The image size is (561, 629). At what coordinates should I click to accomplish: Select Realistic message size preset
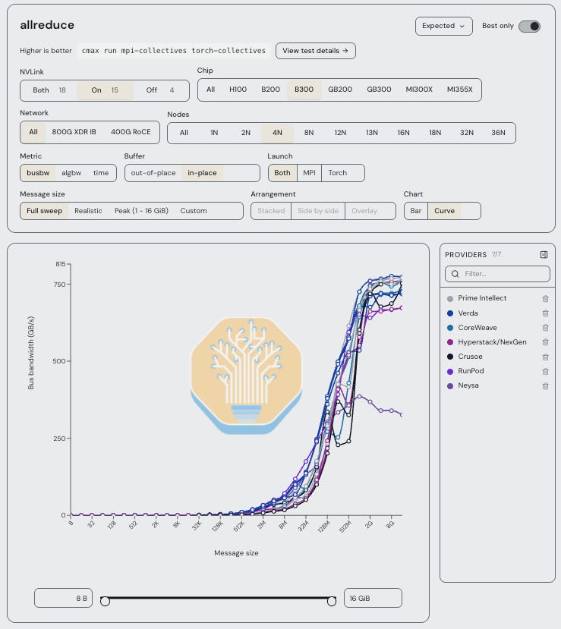pyautogui.click(x=88, y=211)
